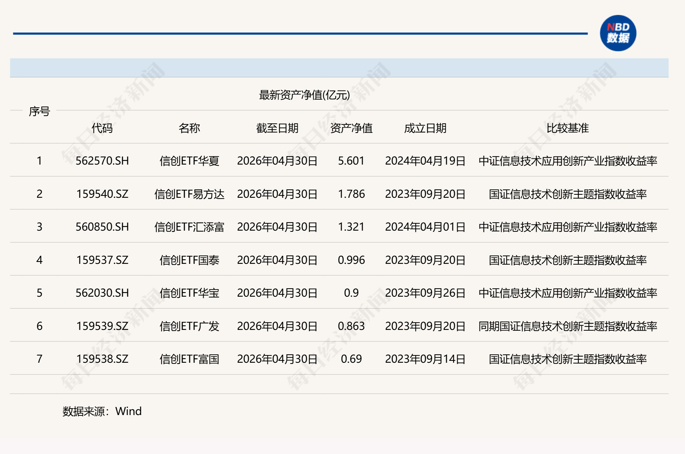
Task: Select fund name 信创ETF易方达
Action: click(189, 194)
